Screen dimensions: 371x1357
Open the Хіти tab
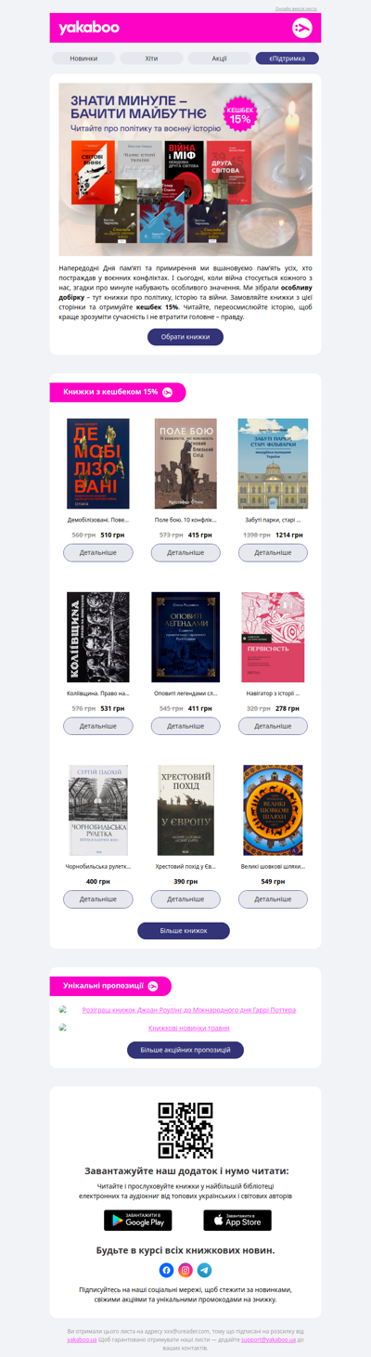tap(151, 58)
